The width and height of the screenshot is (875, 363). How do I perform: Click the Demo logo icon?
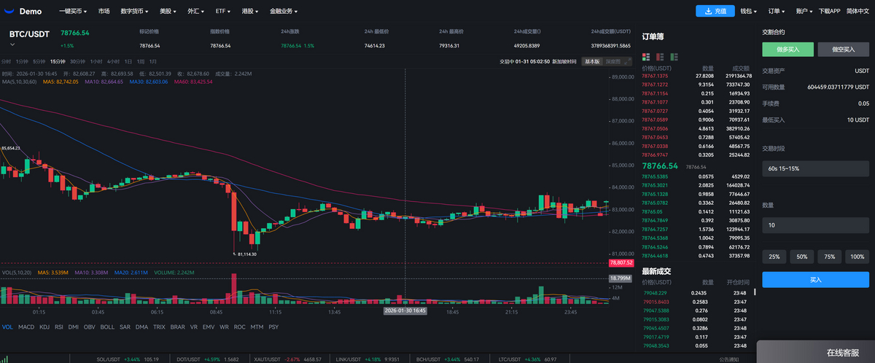click(9, 12)
